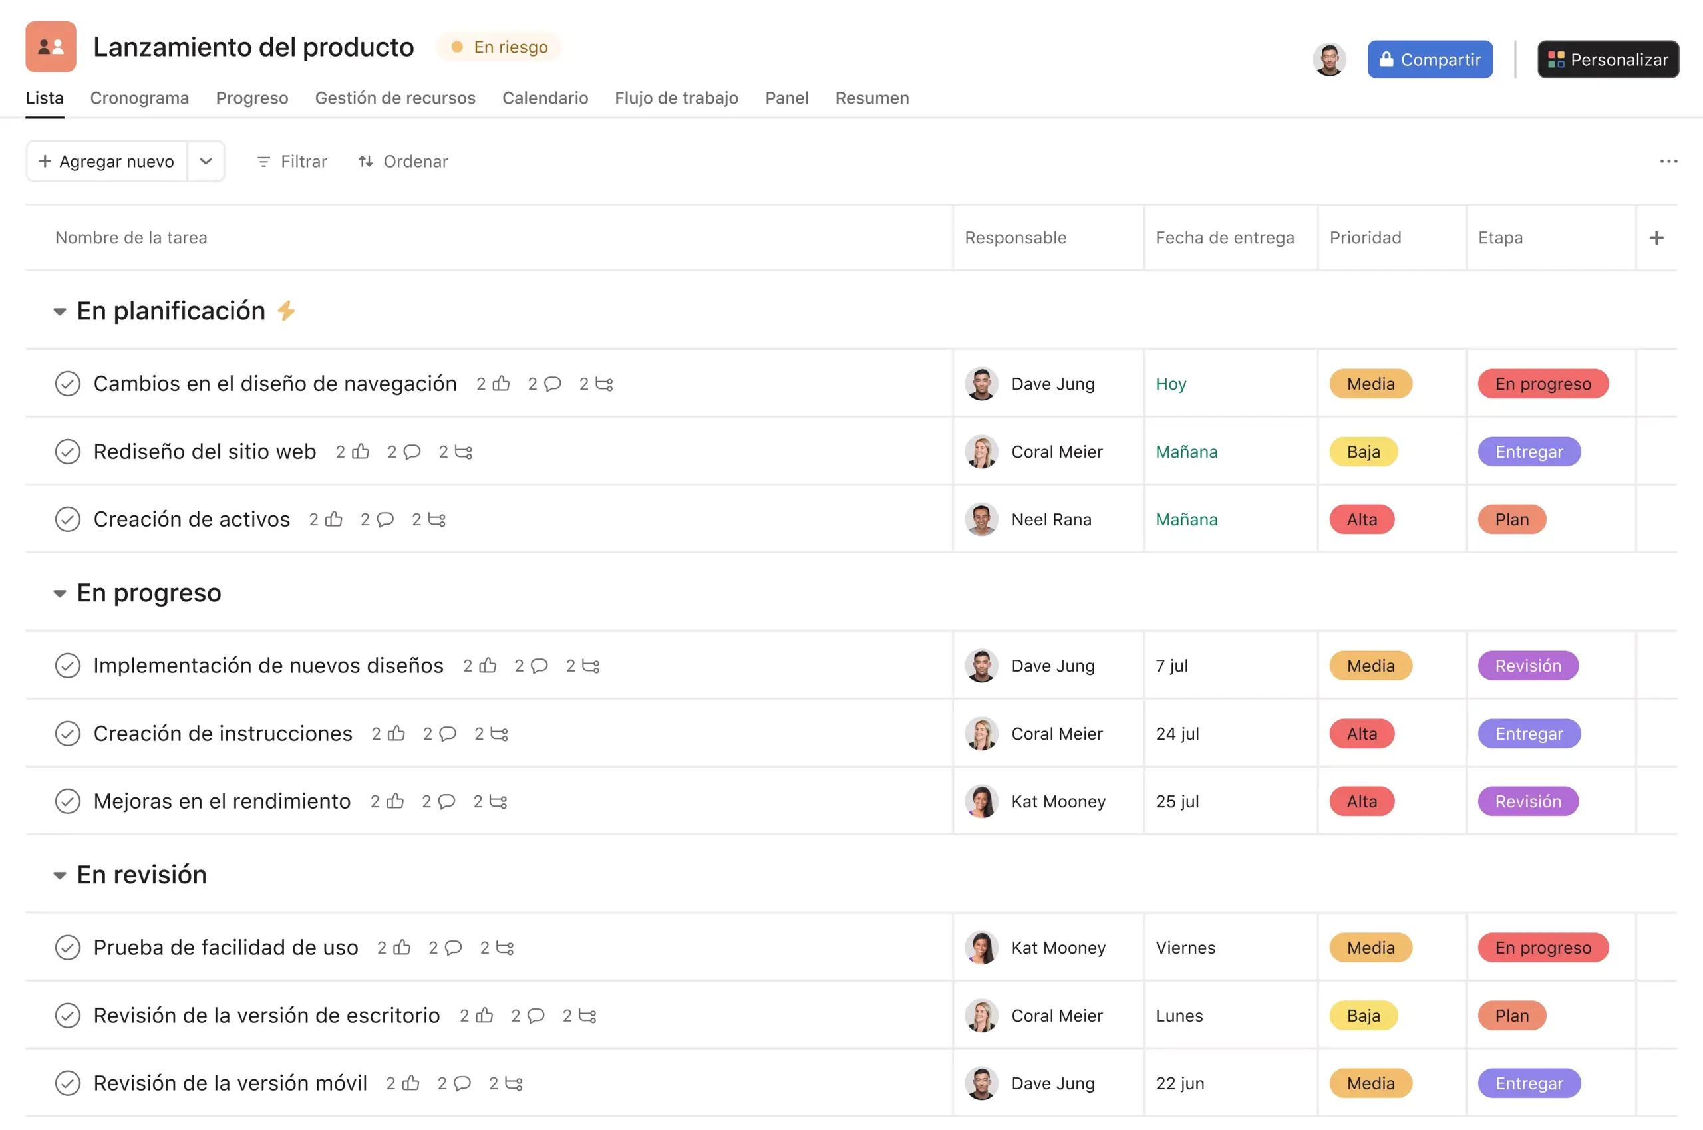1703x1130 pixels.
Task: Mark Revisión de la versión móvil complete
Action: 68,1082
